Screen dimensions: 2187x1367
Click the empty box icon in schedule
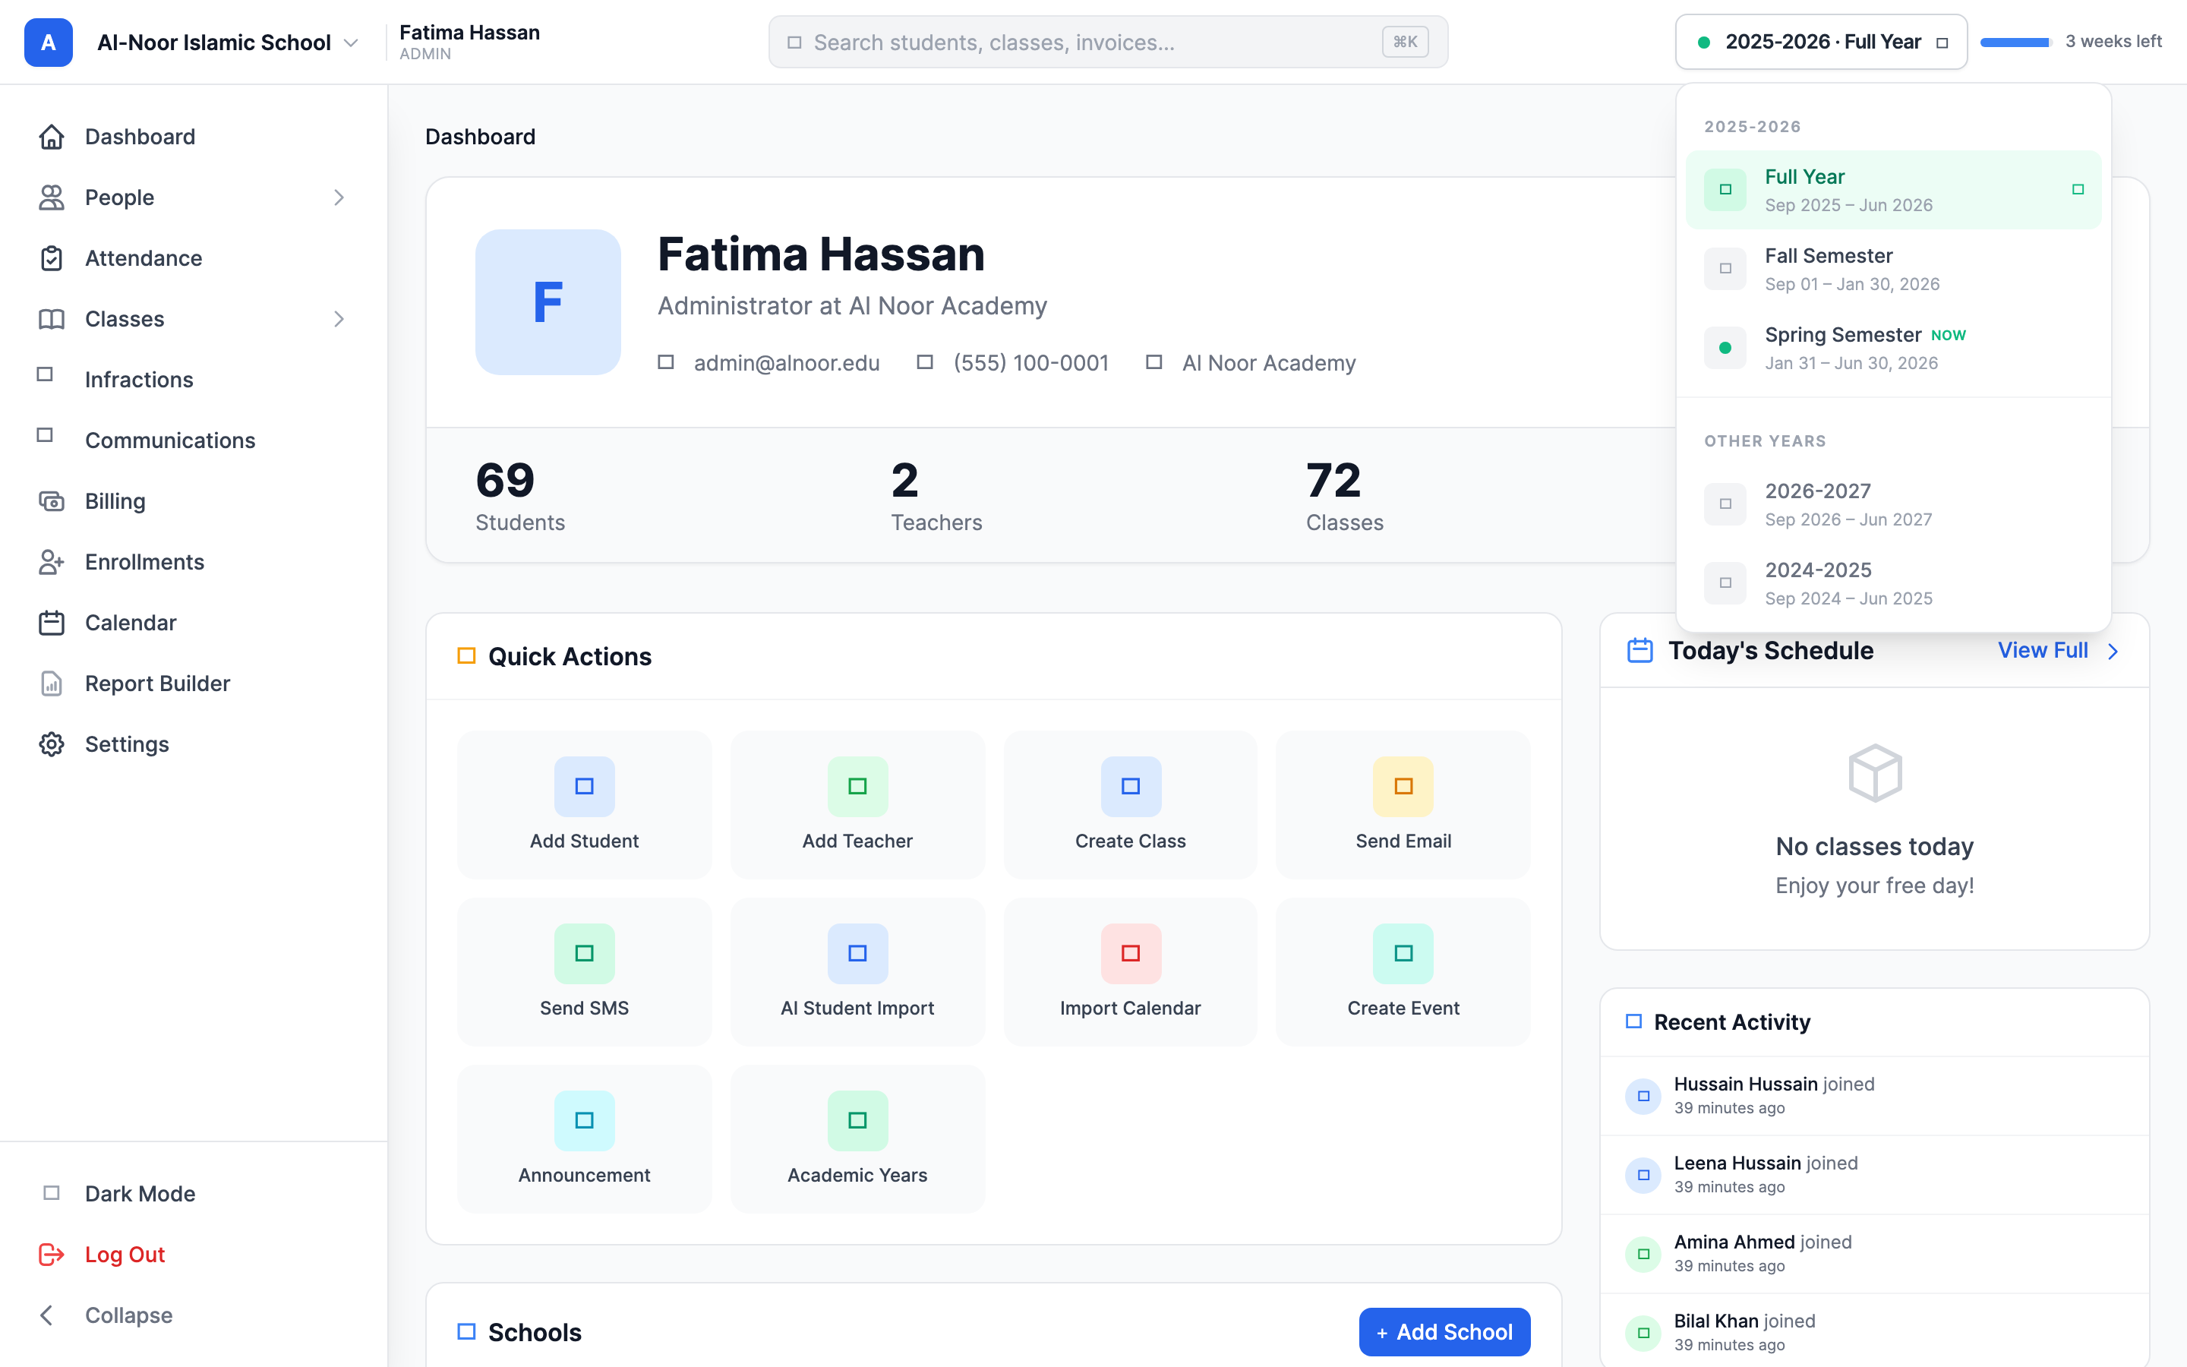click(1875, 773)
